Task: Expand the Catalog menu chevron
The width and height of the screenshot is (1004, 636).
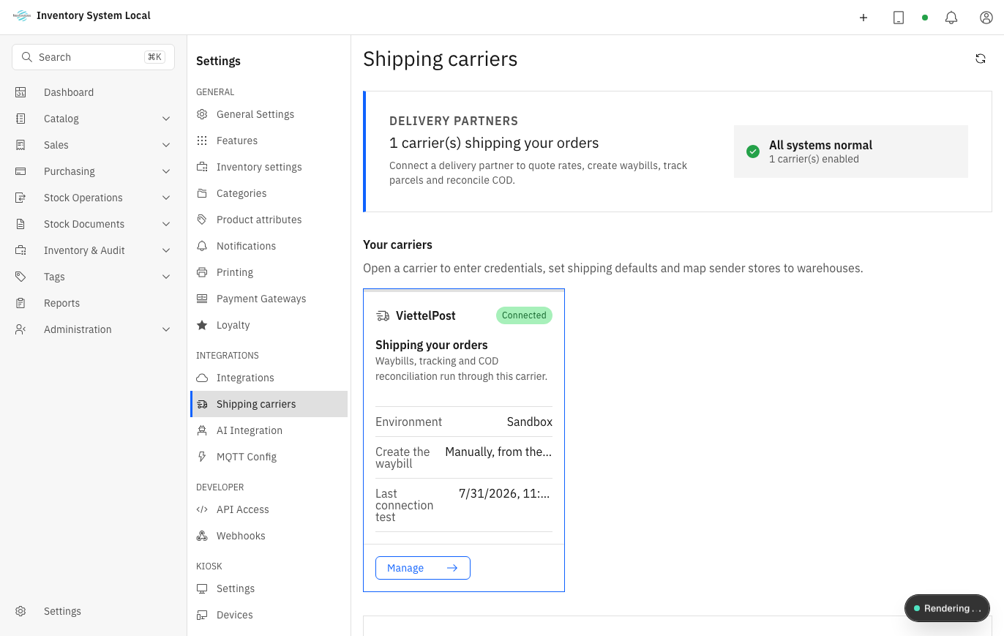Action: [x=166, y=119]
